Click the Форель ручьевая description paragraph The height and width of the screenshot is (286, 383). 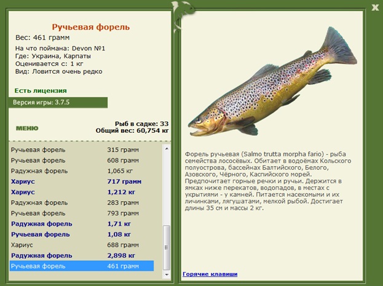(x=268, y=181)
